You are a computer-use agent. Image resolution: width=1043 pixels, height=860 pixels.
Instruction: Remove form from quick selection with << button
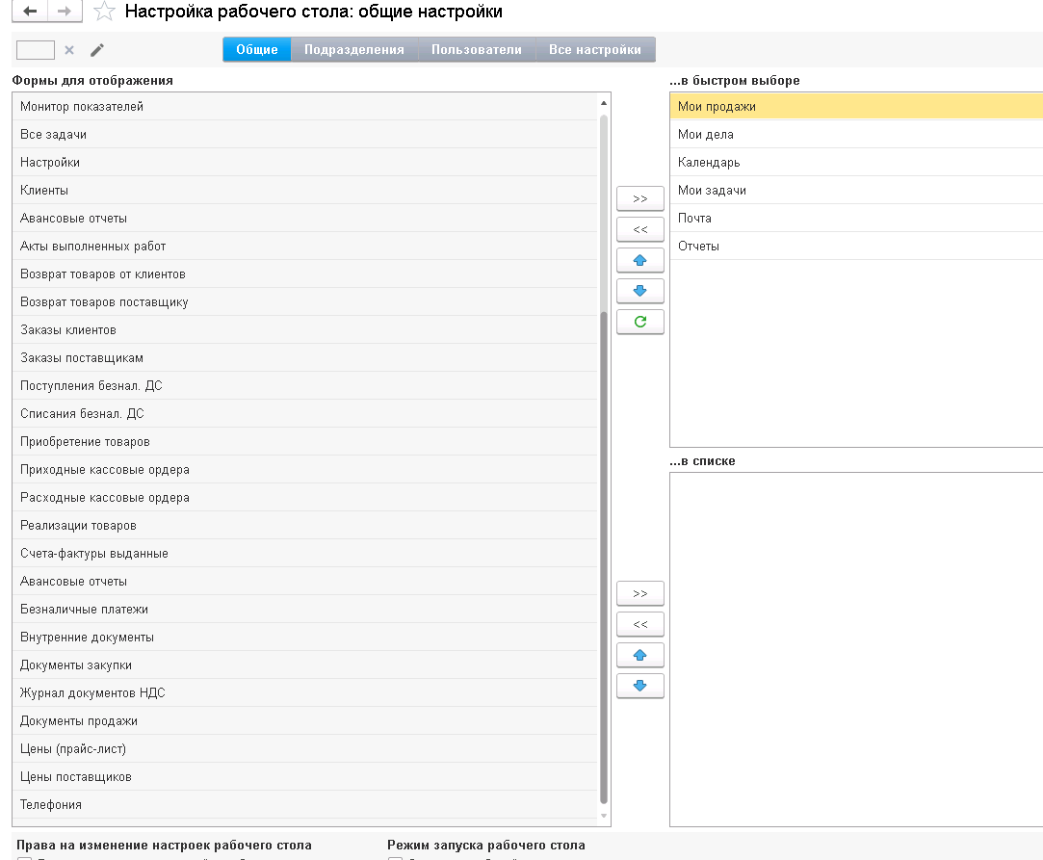(639, 229)
